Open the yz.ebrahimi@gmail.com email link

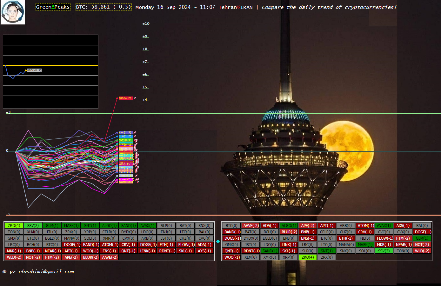click(42, 272)
